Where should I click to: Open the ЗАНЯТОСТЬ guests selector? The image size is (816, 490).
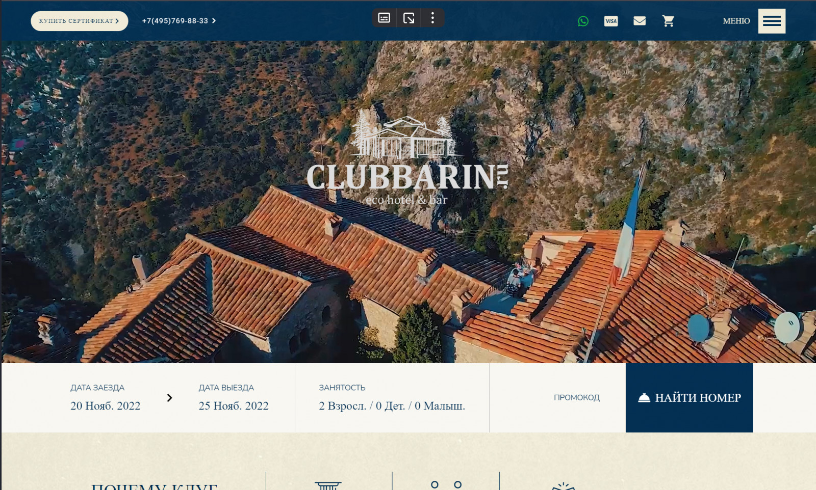click(x=392, y=398)
